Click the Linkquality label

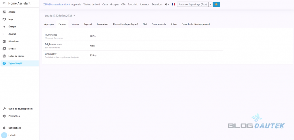coord(51,54)
